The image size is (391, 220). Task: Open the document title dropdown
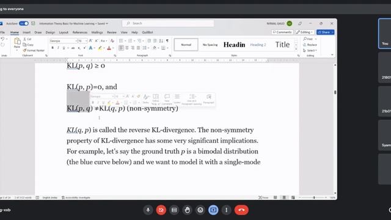click(x=107, y=23)
